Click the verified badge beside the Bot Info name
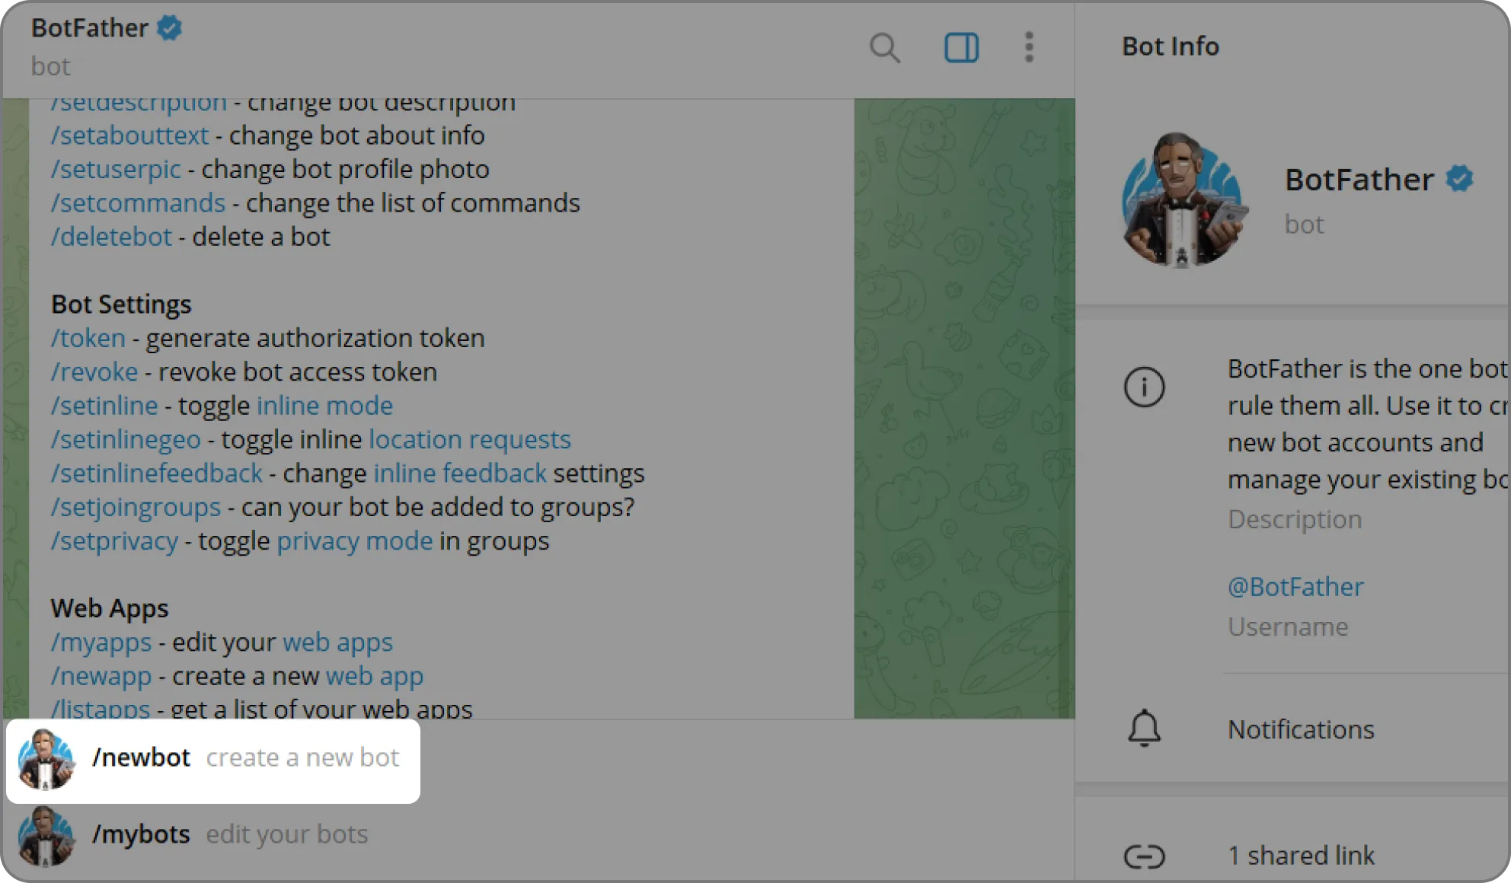Screen dimensions: 1511x883 point(1458,180)
